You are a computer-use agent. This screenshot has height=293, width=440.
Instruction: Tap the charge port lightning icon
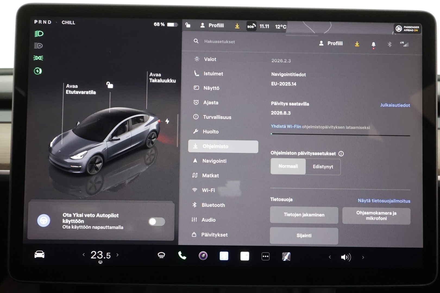click(167, 121)
